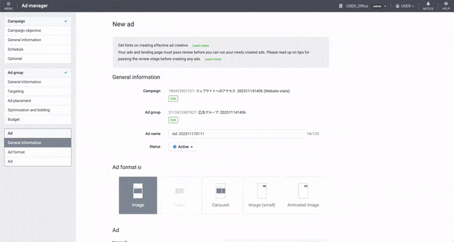Screen dimensions: 454x242
Task: Click the Ad format help tooltip icon
Action: [x=140, y=168]
